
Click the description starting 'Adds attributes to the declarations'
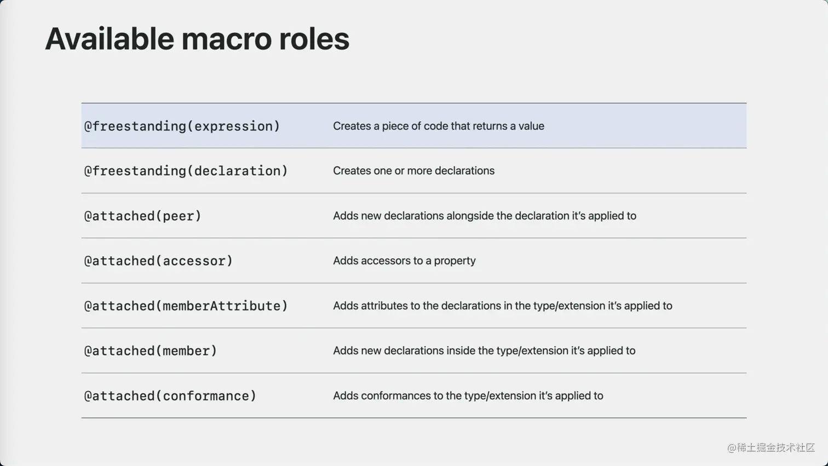[502, 306]
